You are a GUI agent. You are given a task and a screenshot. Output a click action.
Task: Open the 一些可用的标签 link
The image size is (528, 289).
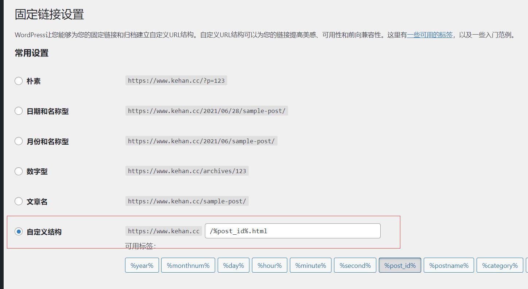pos(430,35)
